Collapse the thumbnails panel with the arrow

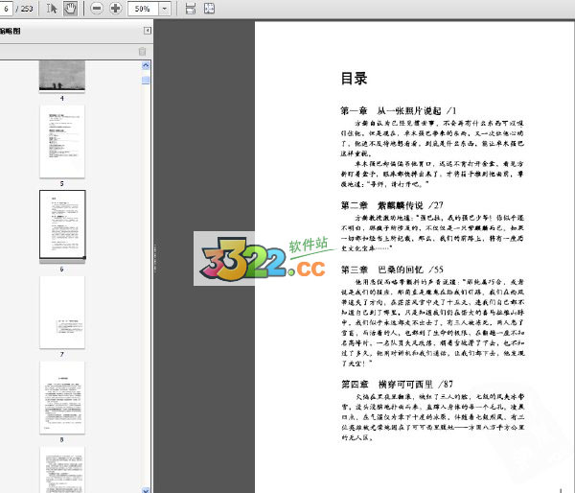[x=147, y=31]
